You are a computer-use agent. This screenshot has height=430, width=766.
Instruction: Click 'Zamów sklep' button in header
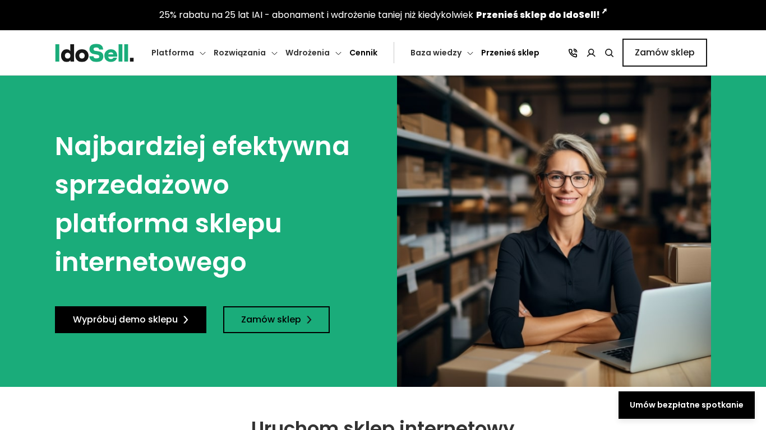pyautogui.click(x=665, y=53)
